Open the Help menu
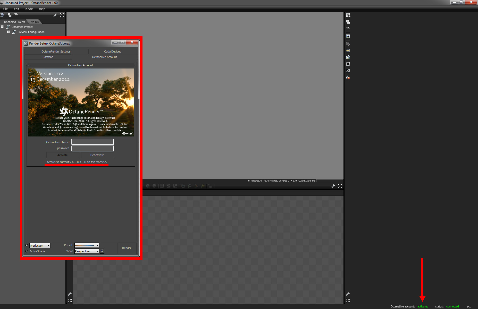478x309 pixels. click(42, 9)
